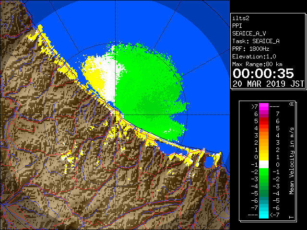The height and width of the screenshot is (230, 307).
Task: Select the "PPI" scan type text
Action: (x=237, y=26)
